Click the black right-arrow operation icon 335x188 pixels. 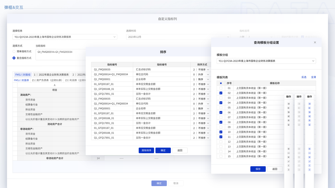point(289,104)
